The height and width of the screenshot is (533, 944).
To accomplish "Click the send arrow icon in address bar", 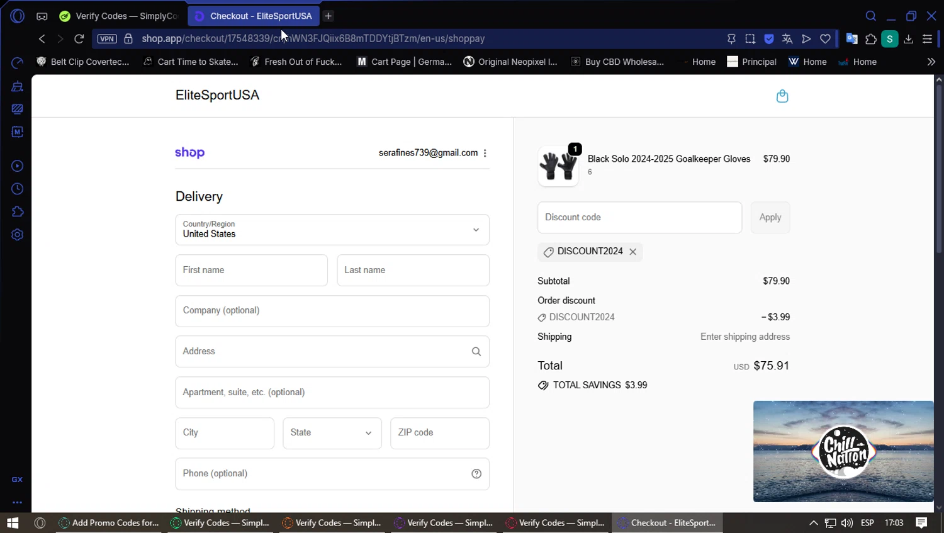I will [x=806, y=39].
